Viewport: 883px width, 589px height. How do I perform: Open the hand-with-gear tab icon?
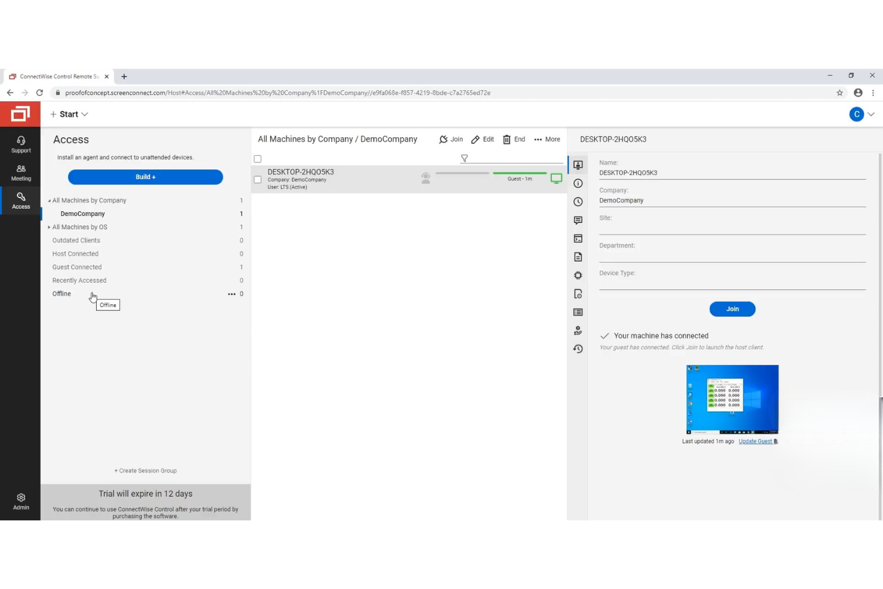(578, 331)
